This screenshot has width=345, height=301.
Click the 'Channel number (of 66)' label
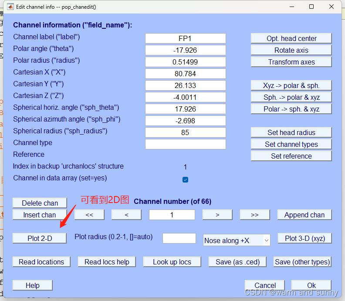tap(172, 201)
